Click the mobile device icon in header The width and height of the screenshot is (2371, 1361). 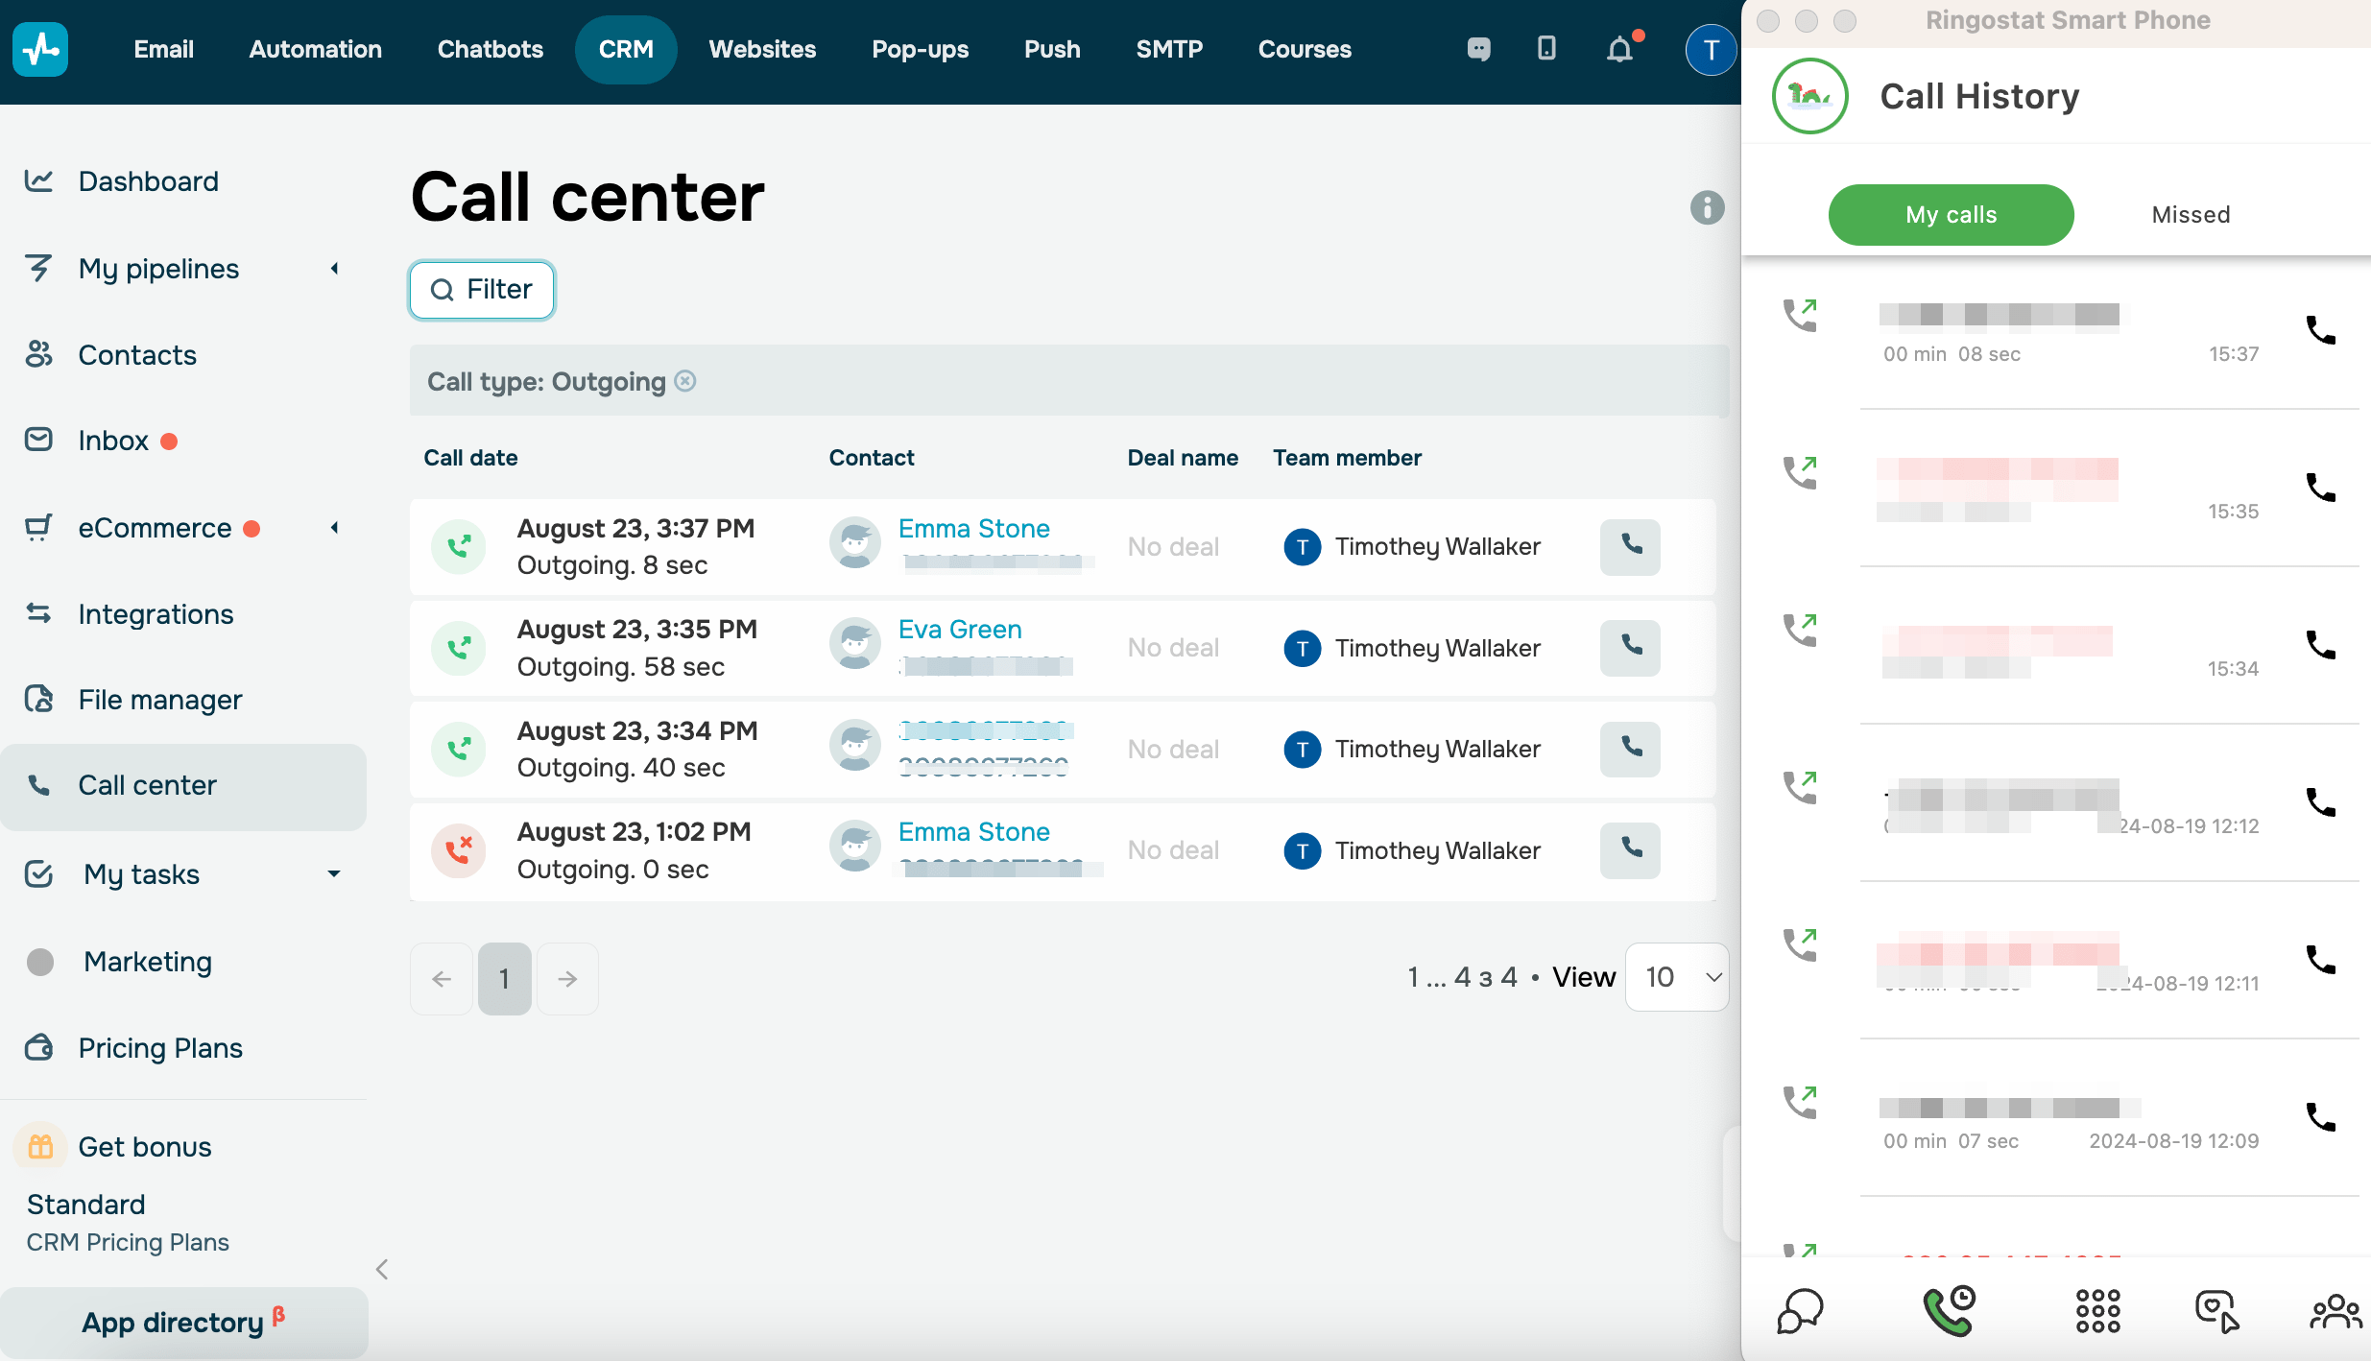point(1546,49)
